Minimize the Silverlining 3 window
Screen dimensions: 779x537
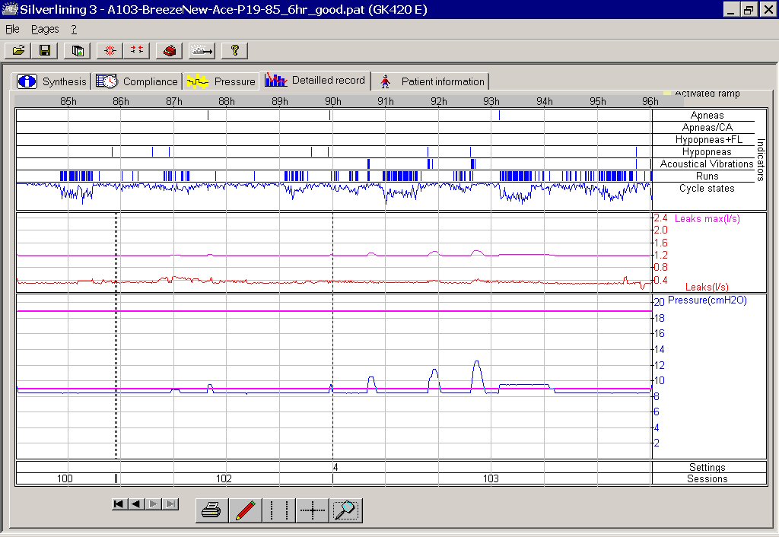pos(730,9)
